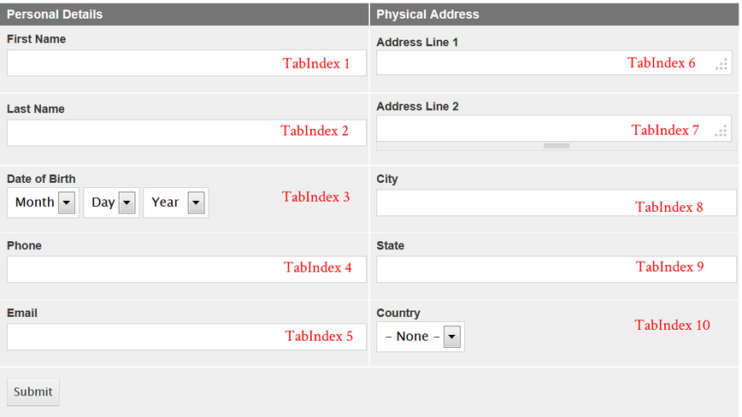Screen dimensions: 742x417
Task: Click the Country dropdown arrow icon
Action: [x=452, y=337]
